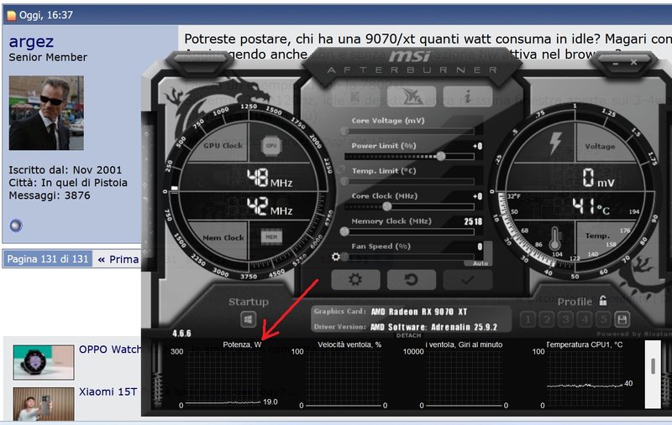Click the GPU chip icon in gauge

[271, 145]
